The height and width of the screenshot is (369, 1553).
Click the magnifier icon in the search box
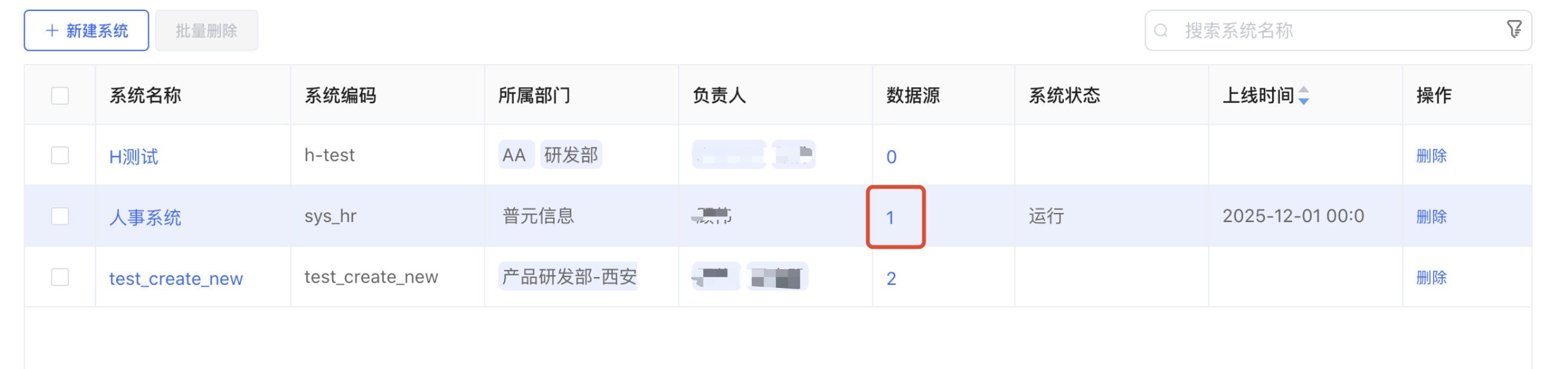(1160, 29)
